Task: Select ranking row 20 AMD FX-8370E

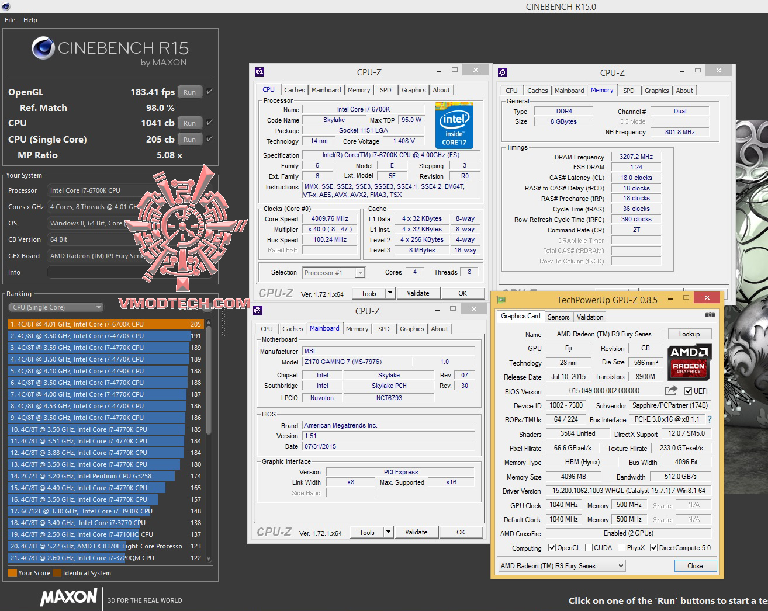Action: [x=106, y=546]
